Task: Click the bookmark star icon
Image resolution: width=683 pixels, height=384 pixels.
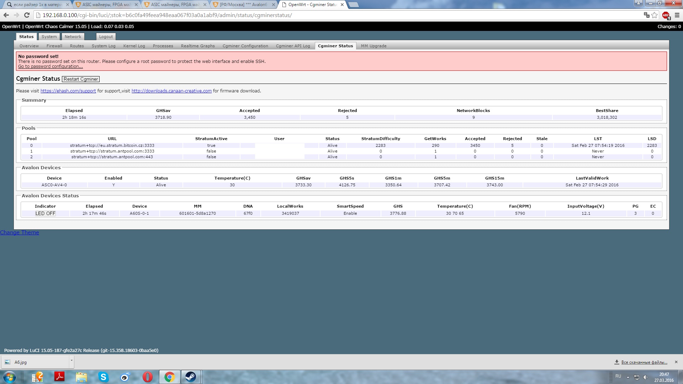Action: coord(654,15)
